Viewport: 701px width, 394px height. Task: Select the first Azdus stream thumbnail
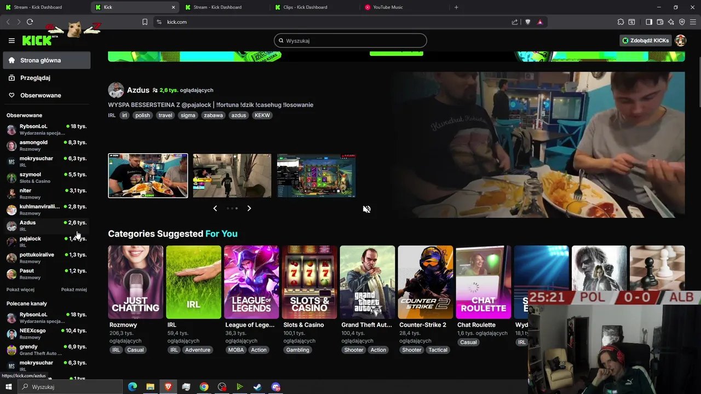[x=148, y=176]
